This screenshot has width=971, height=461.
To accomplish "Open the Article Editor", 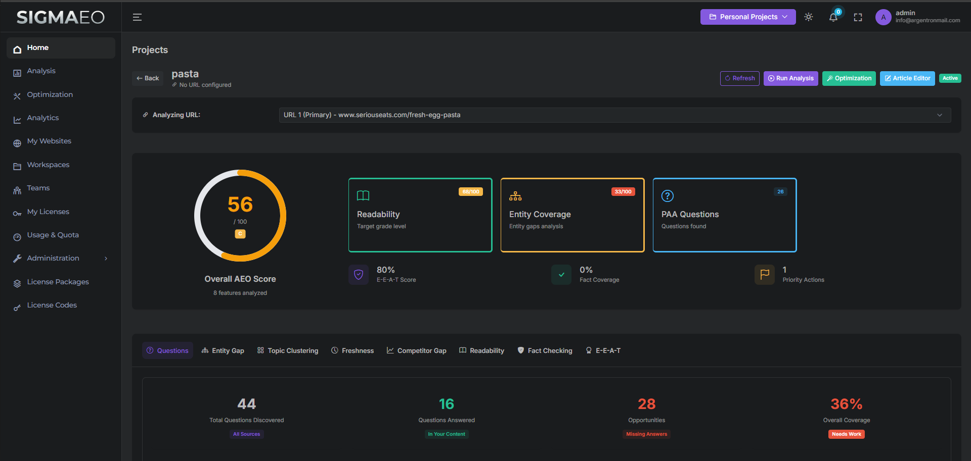I will click(x=907, y=78).
